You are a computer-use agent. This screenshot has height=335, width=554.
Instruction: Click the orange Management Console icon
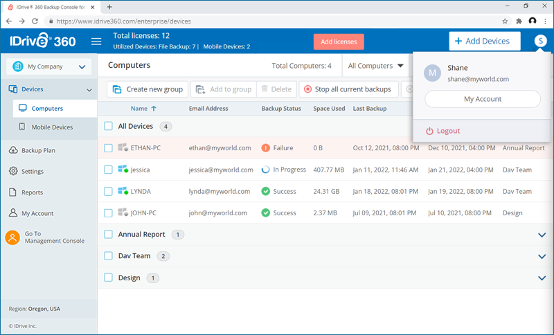click(12, 237)
